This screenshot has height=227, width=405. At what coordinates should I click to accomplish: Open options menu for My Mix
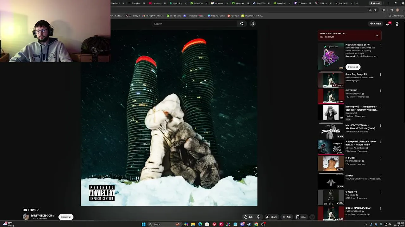click(x=380, y=176)
